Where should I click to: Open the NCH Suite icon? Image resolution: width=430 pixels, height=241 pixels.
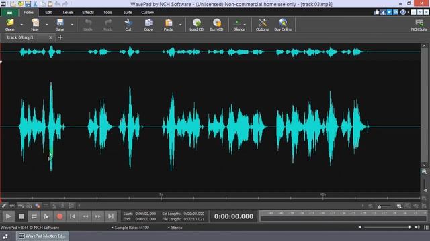[419, 25]
